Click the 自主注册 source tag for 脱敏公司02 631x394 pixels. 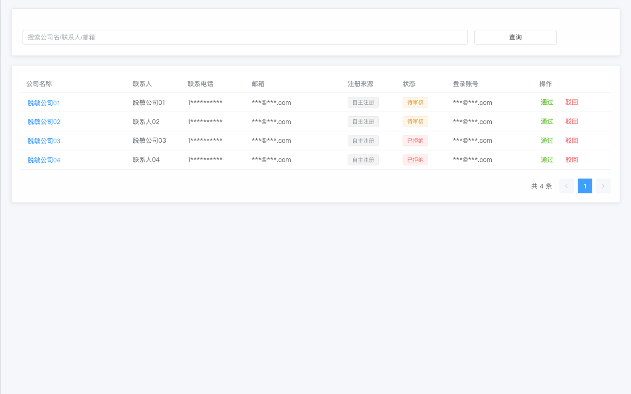(363, 122)
